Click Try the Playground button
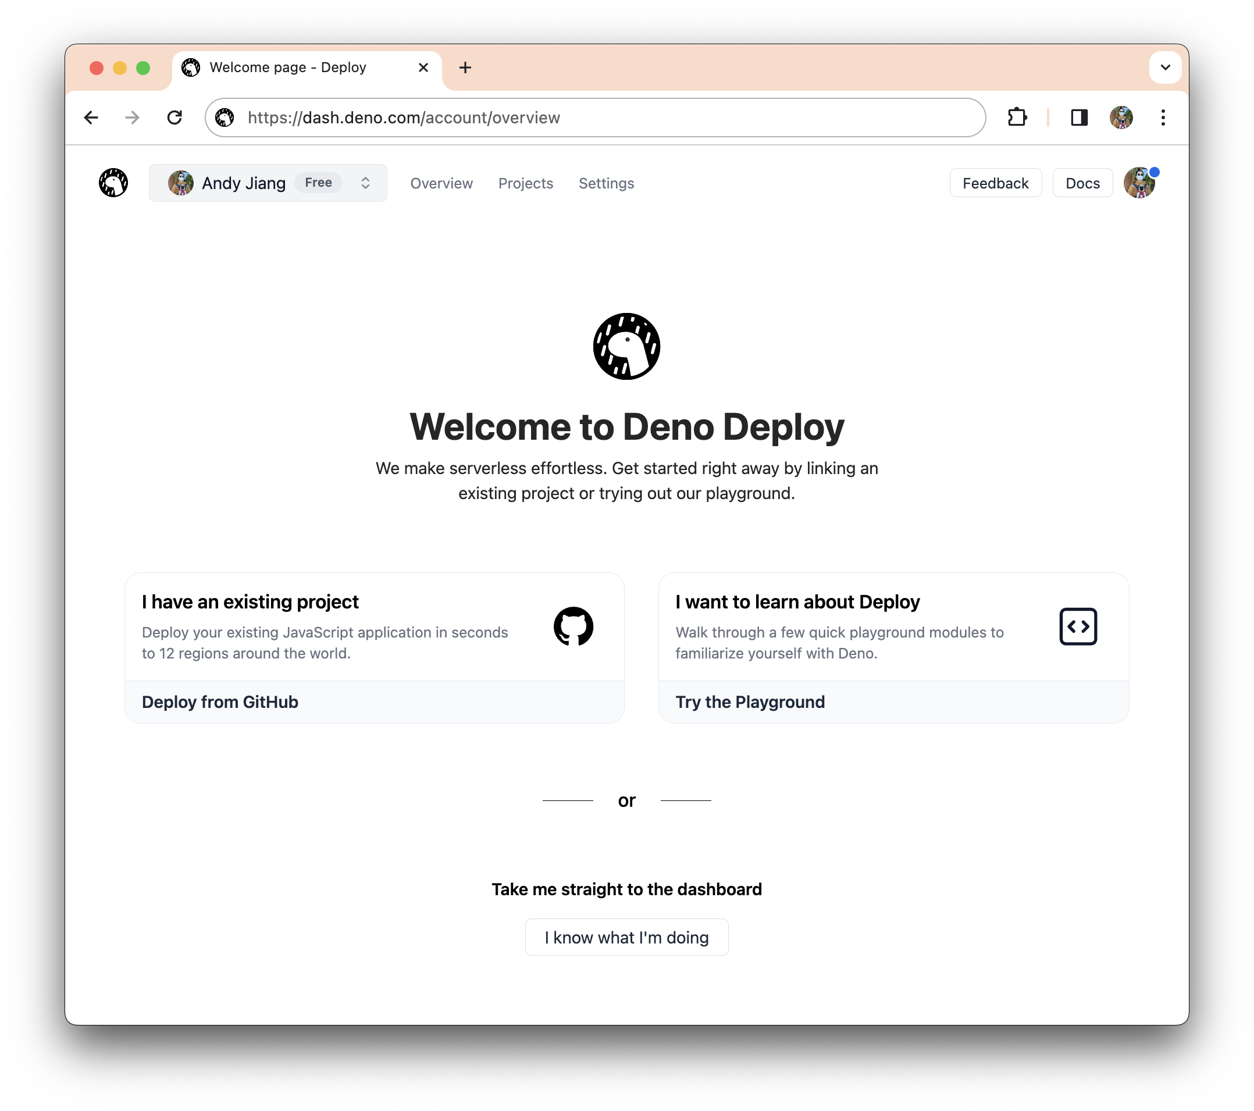This screenshot has width=1254, height=1111. (x=750, y=702)
